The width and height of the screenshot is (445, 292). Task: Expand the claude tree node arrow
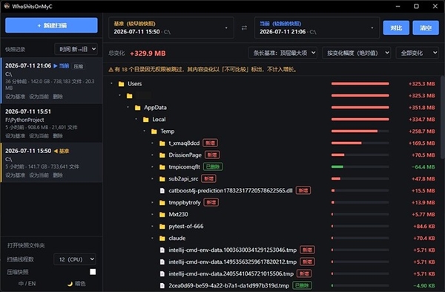pyautogui.click(x=152, y=239)
